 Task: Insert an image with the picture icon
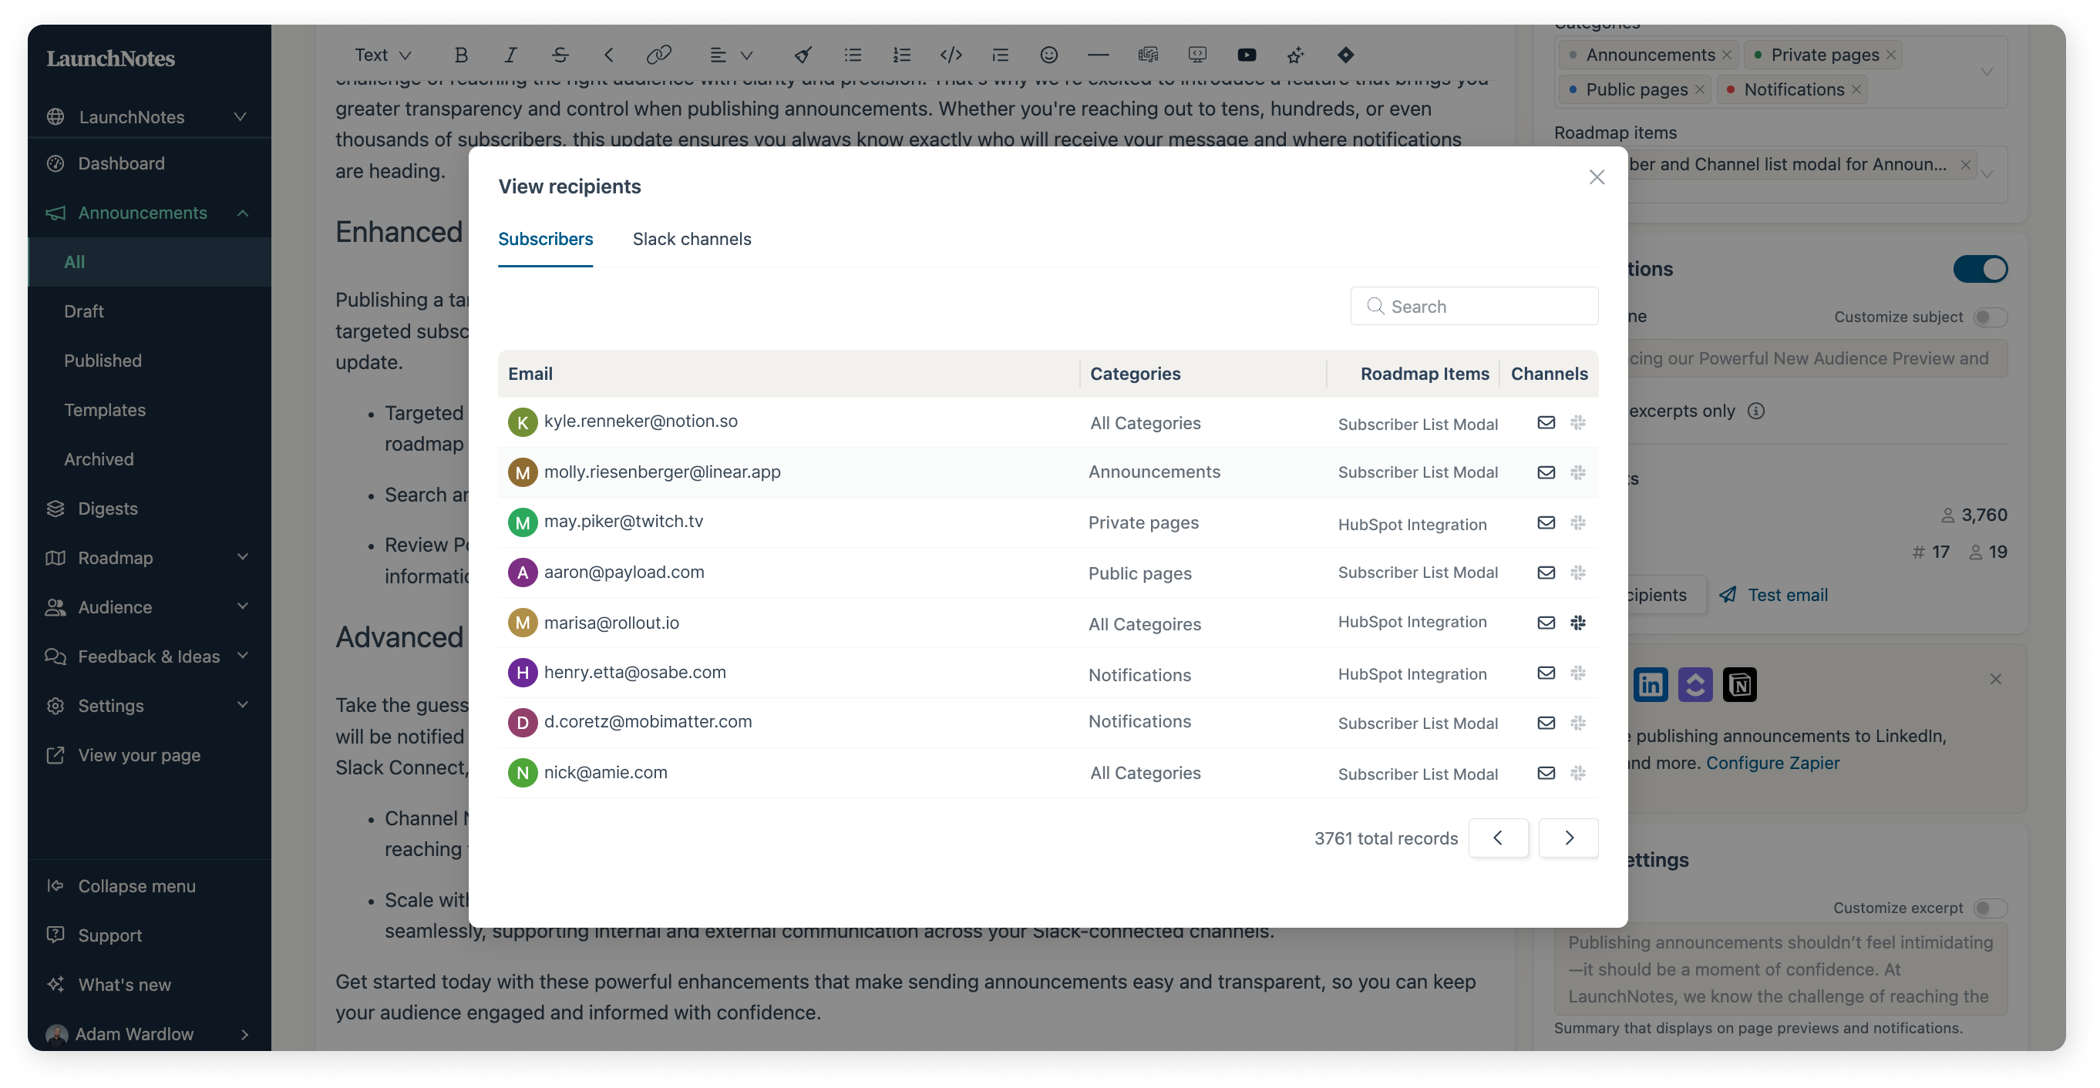(1148, 55)
